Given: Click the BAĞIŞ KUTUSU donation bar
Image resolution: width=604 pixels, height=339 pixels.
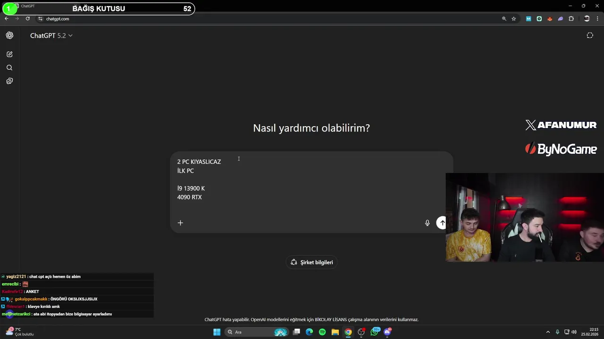Looking at the screenshot, I should [99, 8].
